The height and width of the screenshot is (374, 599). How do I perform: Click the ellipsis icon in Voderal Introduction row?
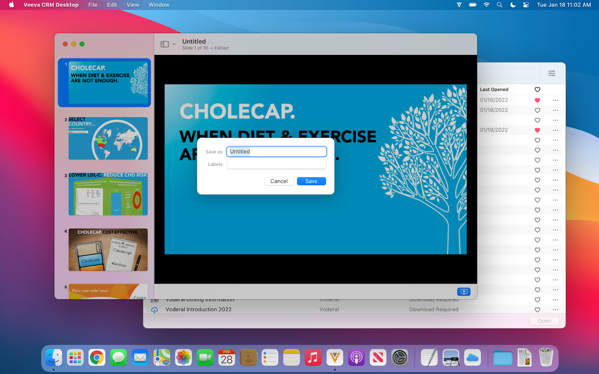coord(555,310)
